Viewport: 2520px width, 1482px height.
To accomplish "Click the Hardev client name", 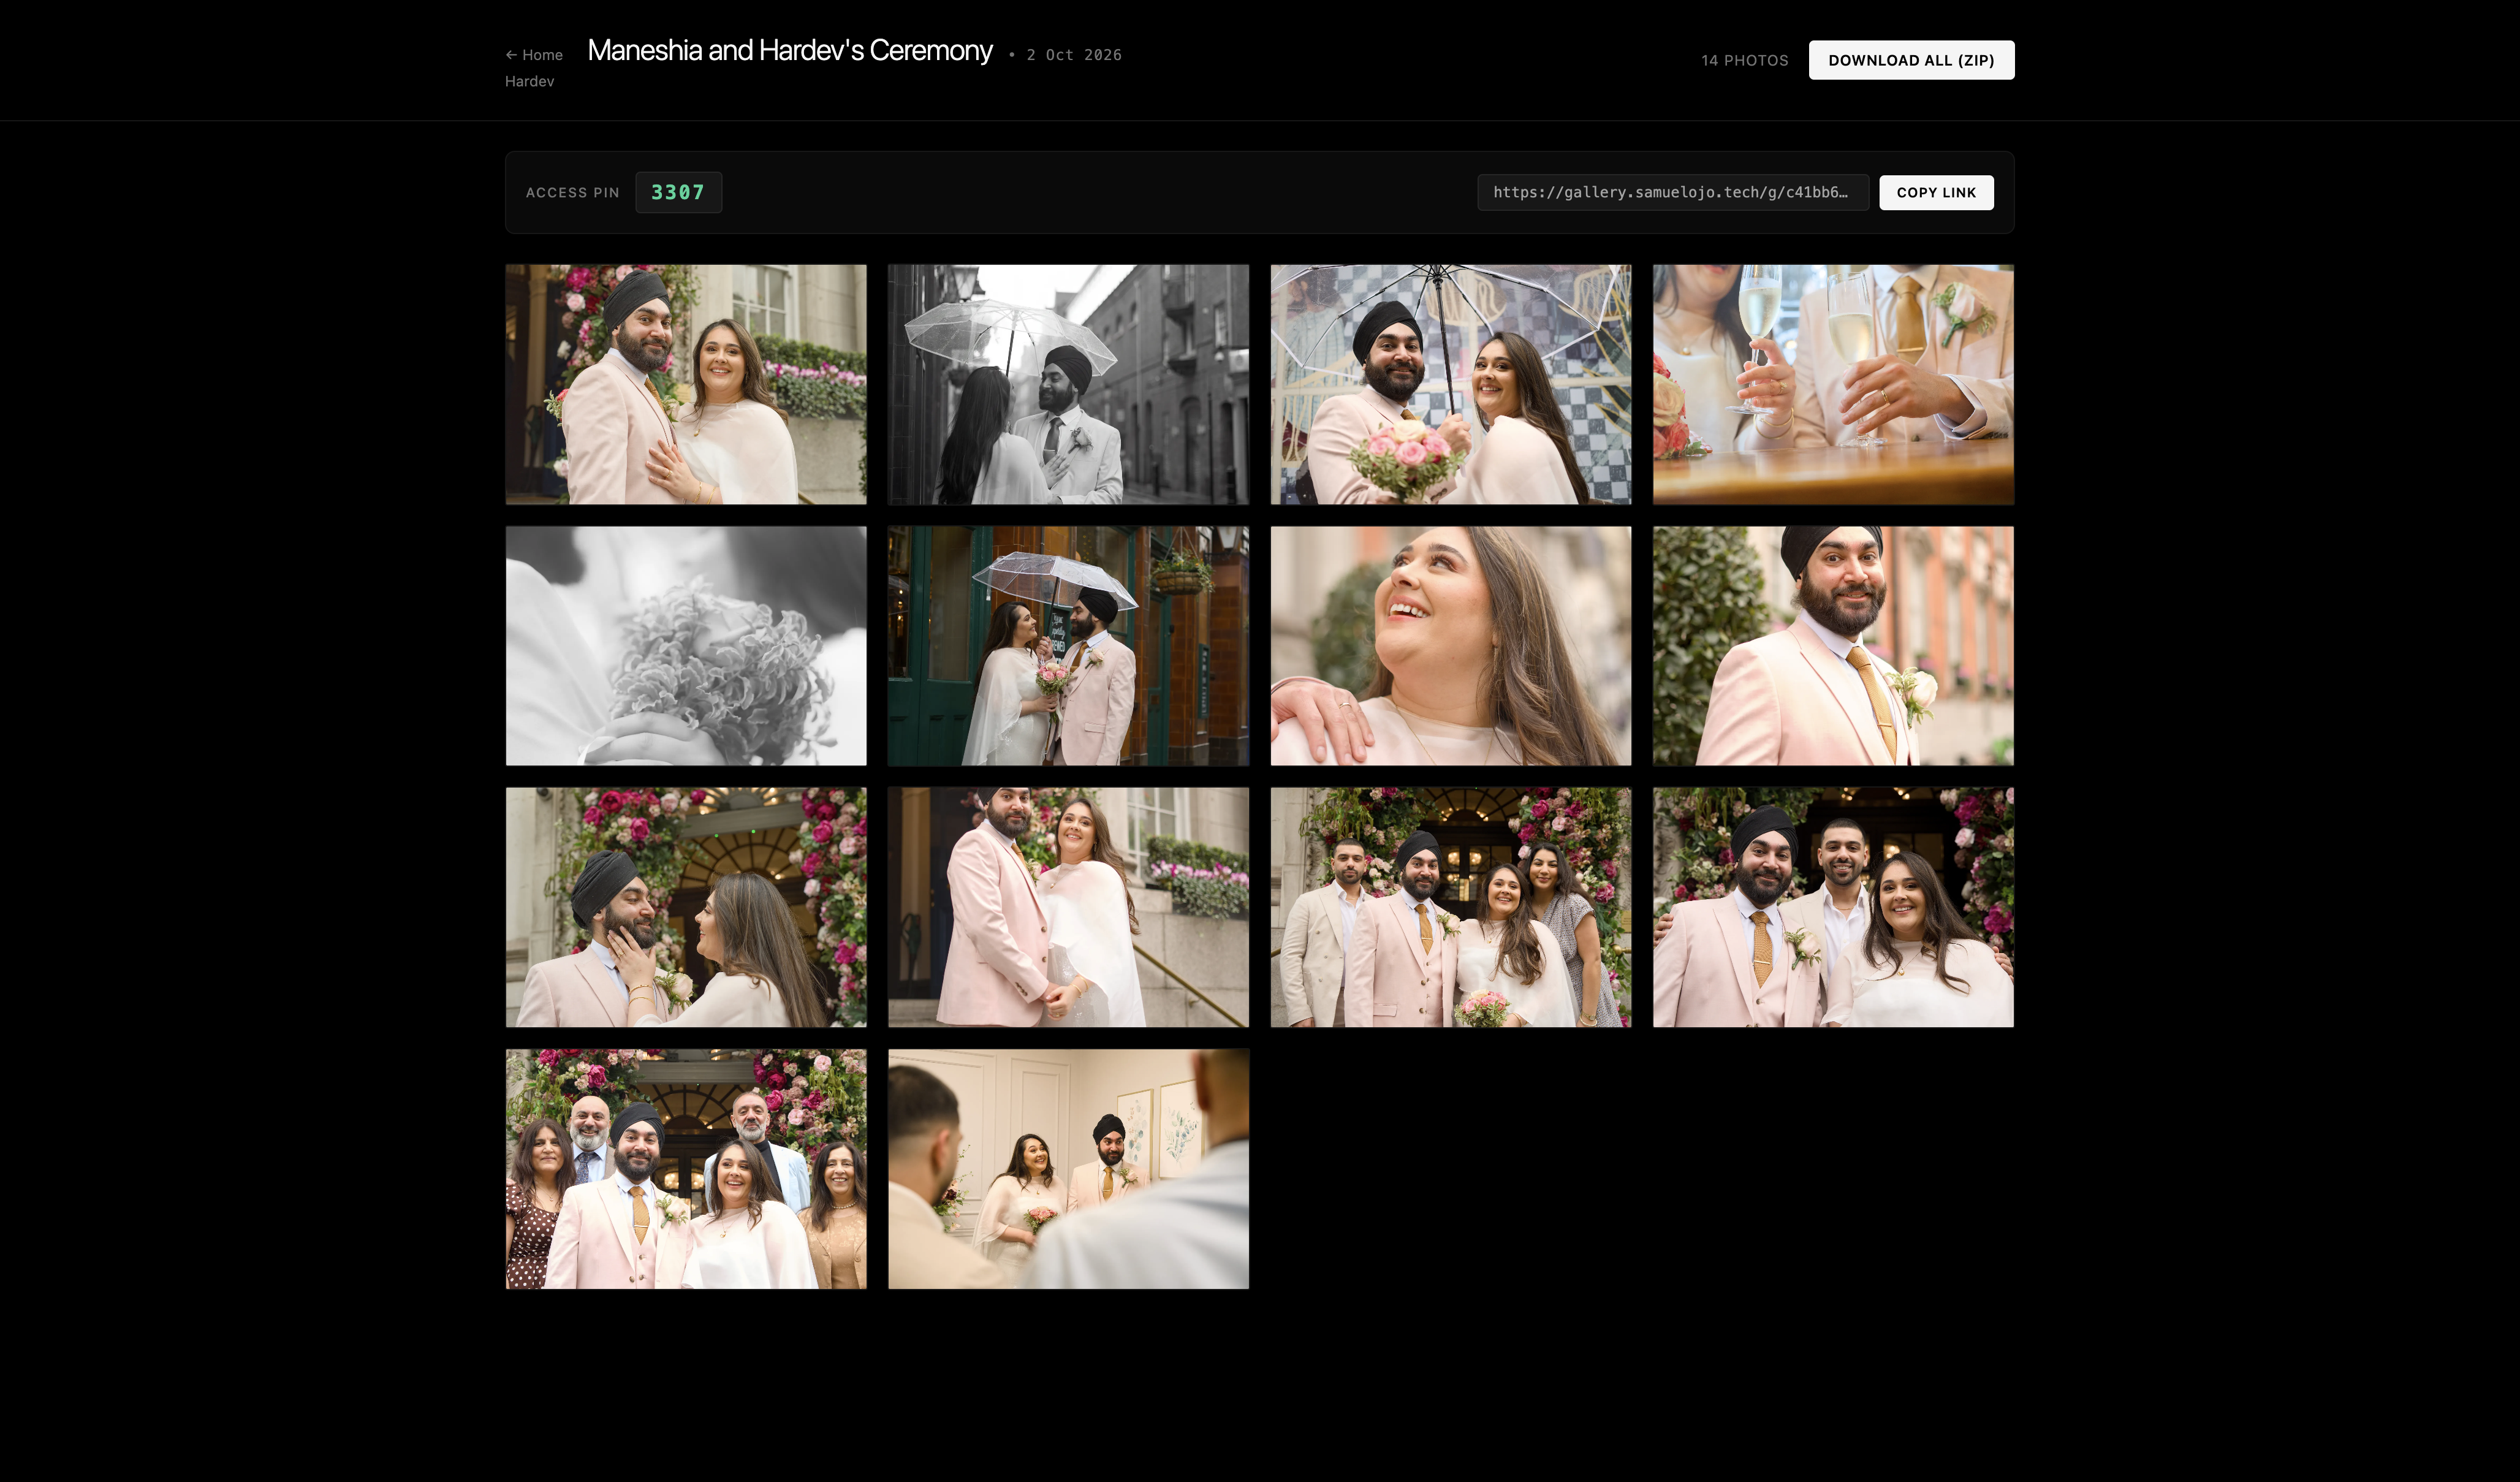I will coord(529,82).
